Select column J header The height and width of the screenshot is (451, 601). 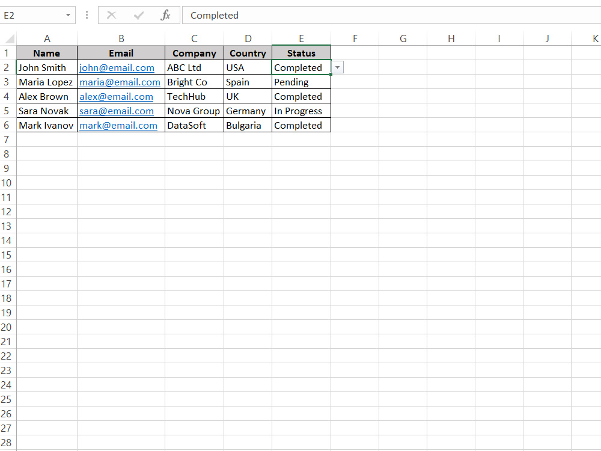(x=547, y=38)
